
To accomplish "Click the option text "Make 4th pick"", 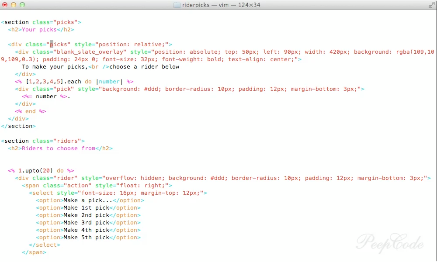I will 87,230.
